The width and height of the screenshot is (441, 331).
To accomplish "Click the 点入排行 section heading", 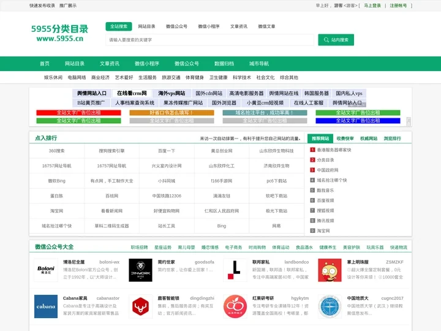I will tap(46, 138).
